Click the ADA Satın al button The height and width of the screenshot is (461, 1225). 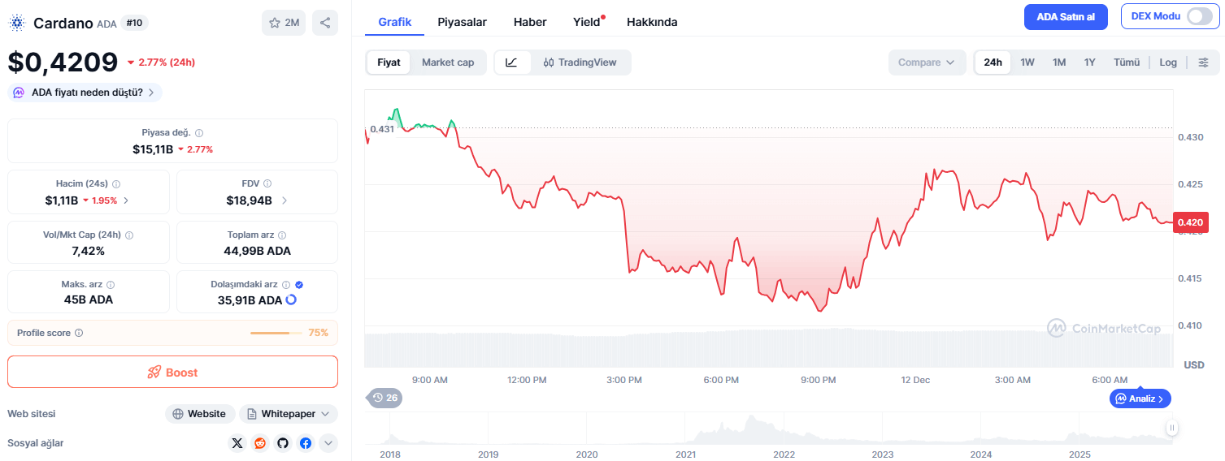tap(1066, 16)
